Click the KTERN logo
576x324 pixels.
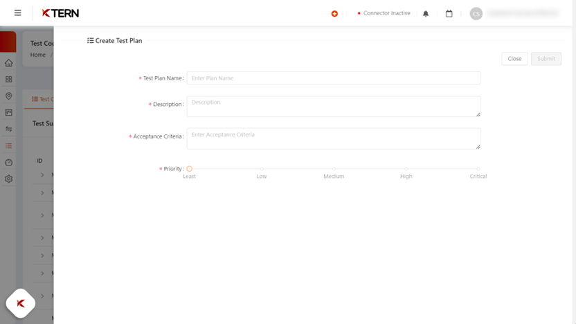tap(60, 13)
